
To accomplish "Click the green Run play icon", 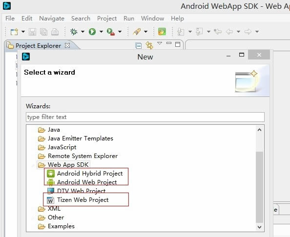I will tap(92, 32).
